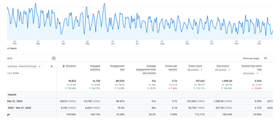The image size is (280, 123).
Task: Click '-10.06%' in the change row
Action: coord(257,114)
